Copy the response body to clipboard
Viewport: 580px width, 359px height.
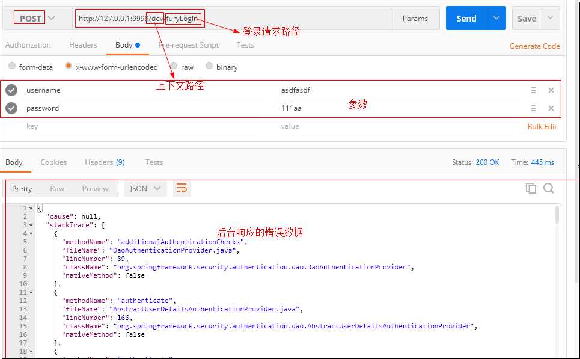[x=531, y=188]
